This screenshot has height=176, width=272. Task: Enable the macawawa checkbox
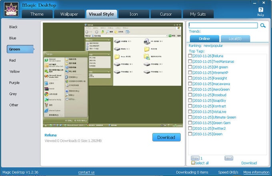tap(190, 84)
